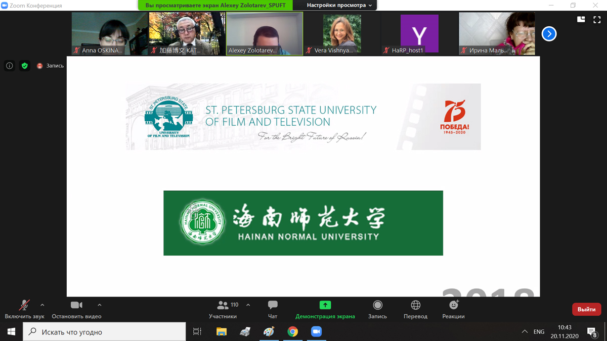The height and width of the screenshot is (341, 607).
Task: Open the Участники participants panel
Action: [x=223, y=309]
